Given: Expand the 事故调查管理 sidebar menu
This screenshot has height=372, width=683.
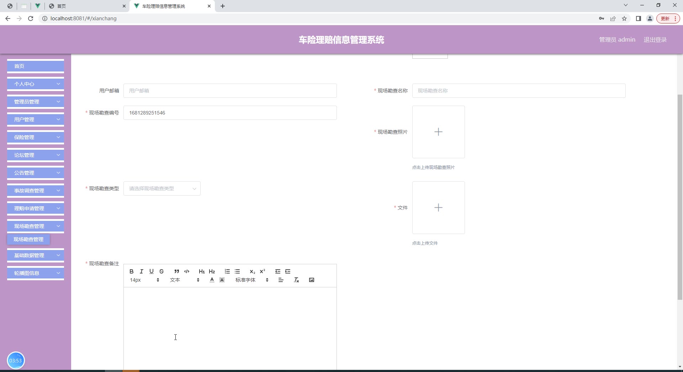Looking at the screenshot, I should (x=36, y=191).
